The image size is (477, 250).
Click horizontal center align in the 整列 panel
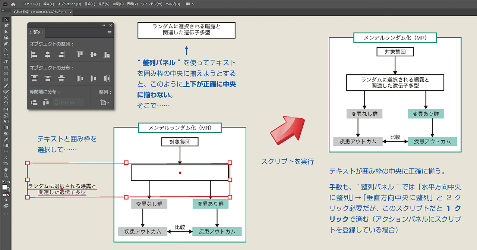coord(47,54)
